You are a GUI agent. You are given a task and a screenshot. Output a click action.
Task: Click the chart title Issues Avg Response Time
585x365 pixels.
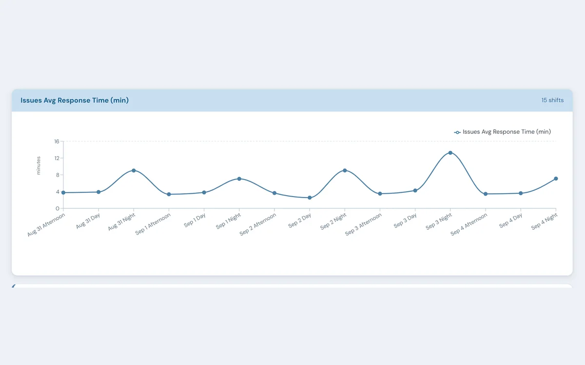point(75,100)
